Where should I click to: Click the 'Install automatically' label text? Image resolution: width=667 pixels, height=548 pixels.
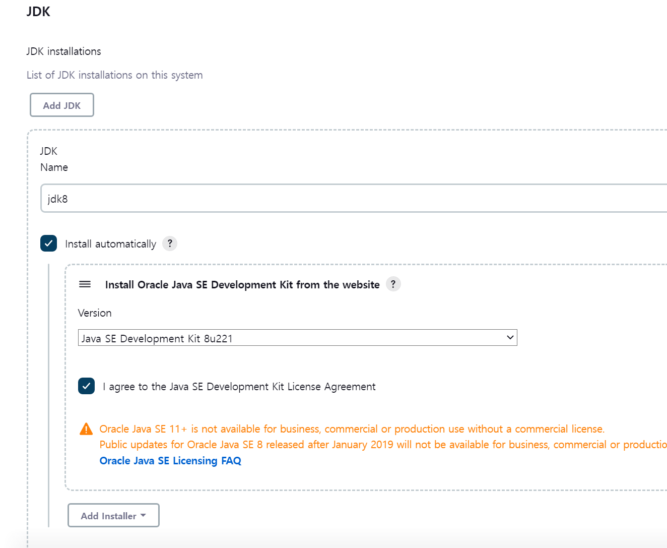[111, 244]
